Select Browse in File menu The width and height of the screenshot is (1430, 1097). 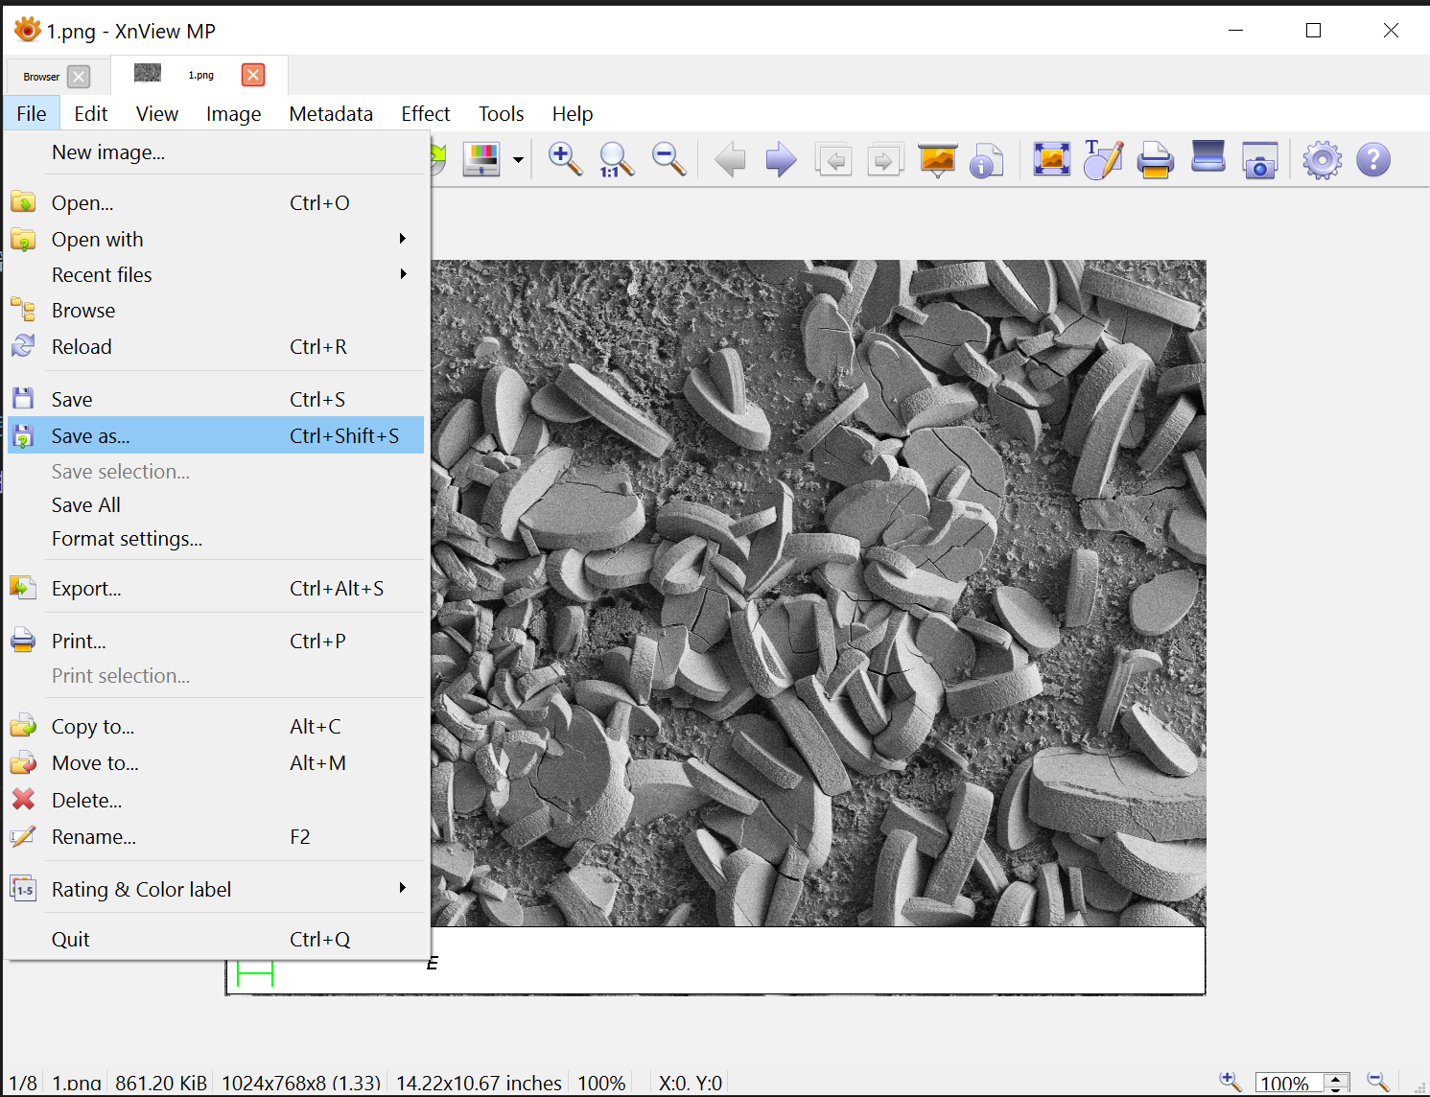216,311
